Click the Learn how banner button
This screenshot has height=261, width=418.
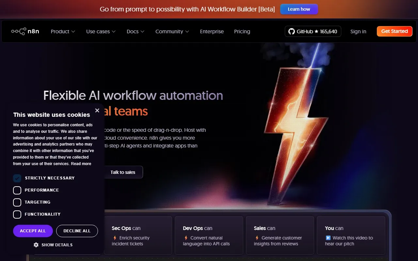point(299,9)
